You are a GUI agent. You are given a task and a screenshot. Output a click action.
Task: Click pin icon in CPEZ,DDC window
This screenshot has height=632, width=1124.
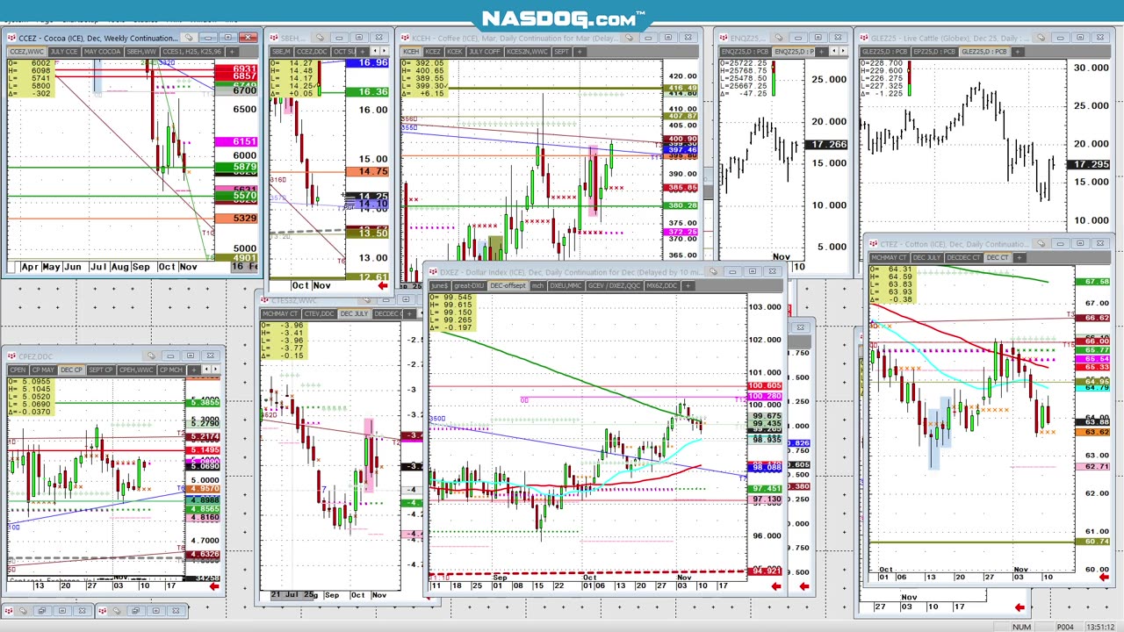tap(151, 355)
